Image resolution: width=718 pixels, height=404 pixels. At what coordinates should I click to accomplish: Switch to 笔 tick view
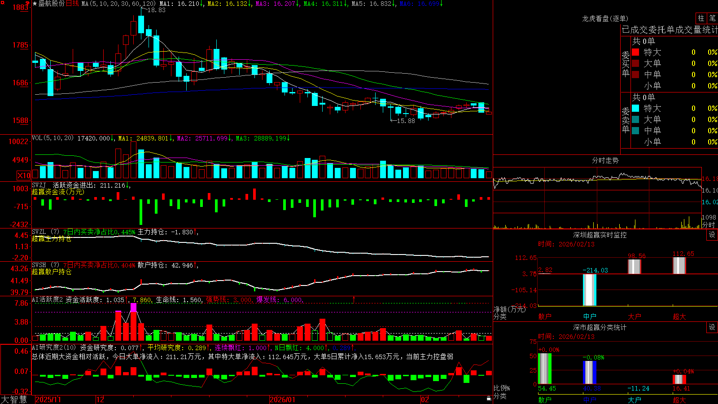click(x=712, y=18)
